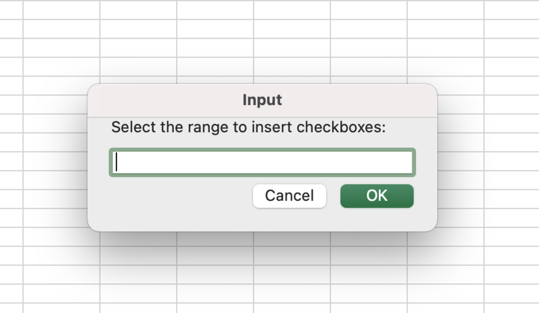
Task: Click OK to confirm the range
Action: click(377, 196)
